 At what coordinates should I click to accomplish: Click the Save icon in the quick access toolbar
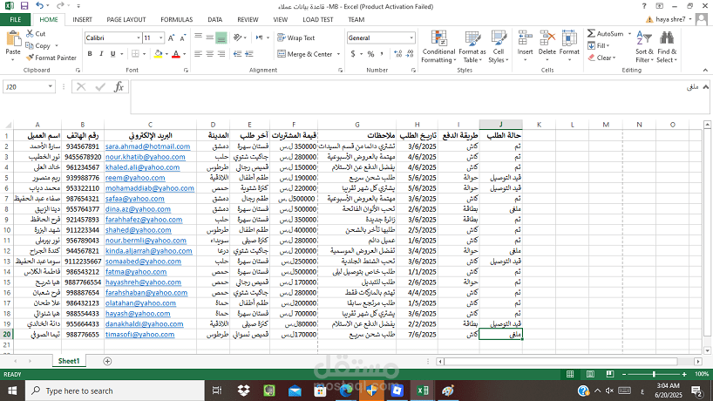pos(24,6)
